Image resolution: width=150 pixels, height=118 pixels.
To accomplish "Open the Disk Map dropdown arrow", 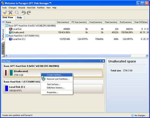I will tap(101, 61).
